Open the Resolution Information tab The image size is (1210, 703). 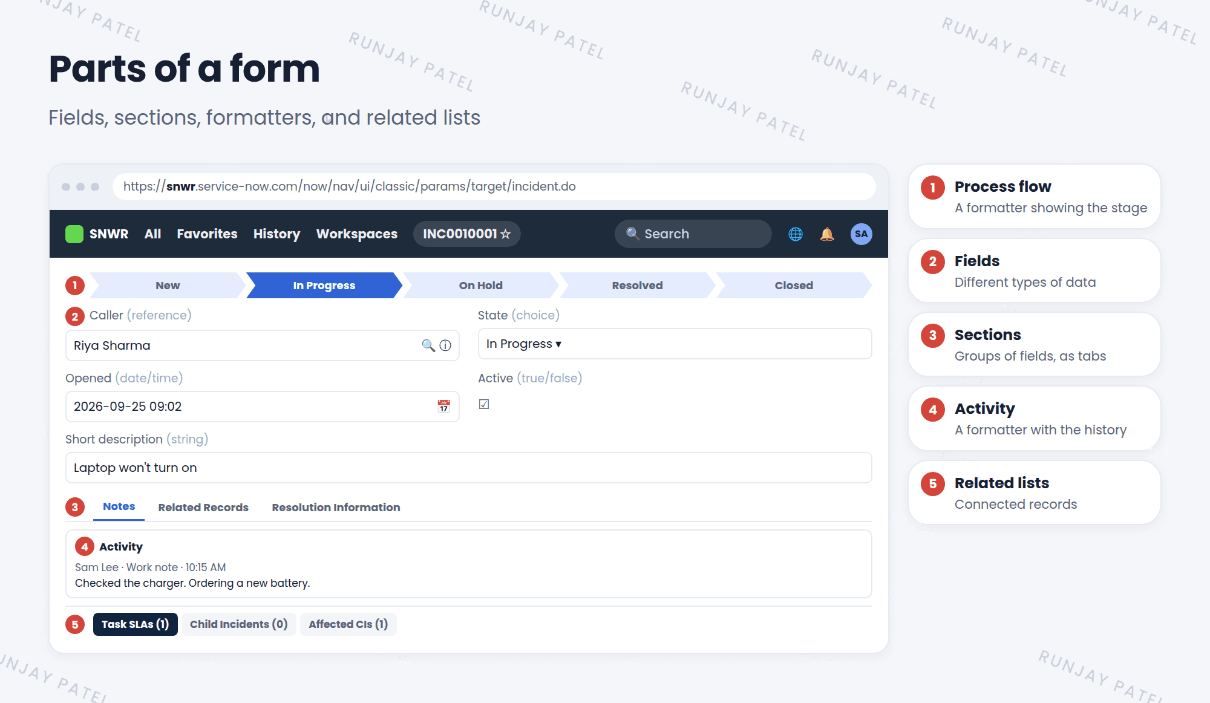coord(336,508)
